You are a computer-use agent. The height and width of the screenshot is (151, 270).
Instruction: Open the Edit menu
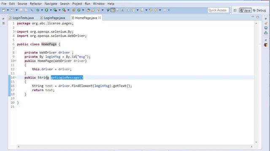(12, 4)
